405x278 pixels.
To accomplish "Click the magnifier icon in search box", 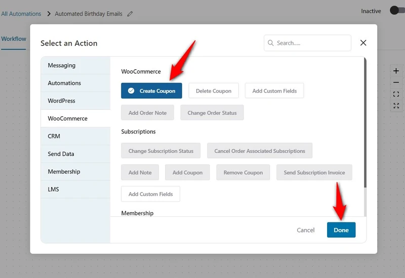I will (270, 43).
